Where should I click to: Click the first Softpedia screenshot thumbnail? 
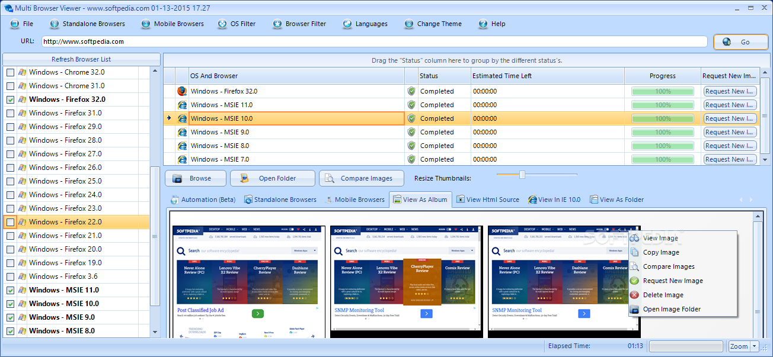(x=248, y=282)
